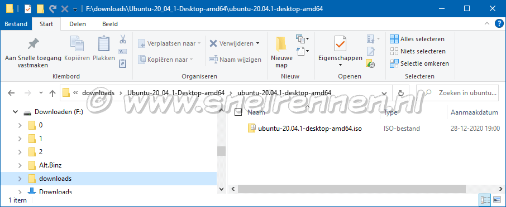Refresh the folder view

401,93
